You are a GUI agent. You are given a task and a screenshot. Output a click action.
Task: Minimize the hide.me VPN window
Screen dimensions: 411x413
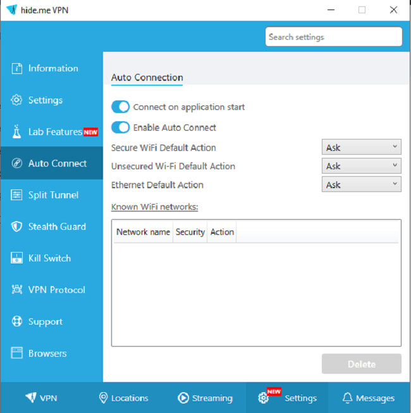[x=331, y=9]
